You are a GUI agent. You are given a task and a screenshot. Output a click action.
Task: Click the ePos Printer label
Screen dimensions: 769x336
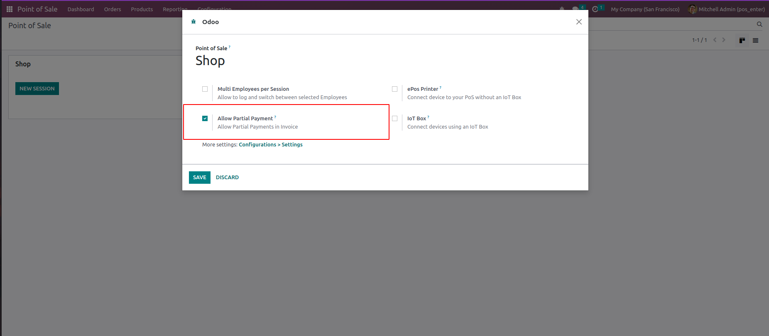coord(423,89)
